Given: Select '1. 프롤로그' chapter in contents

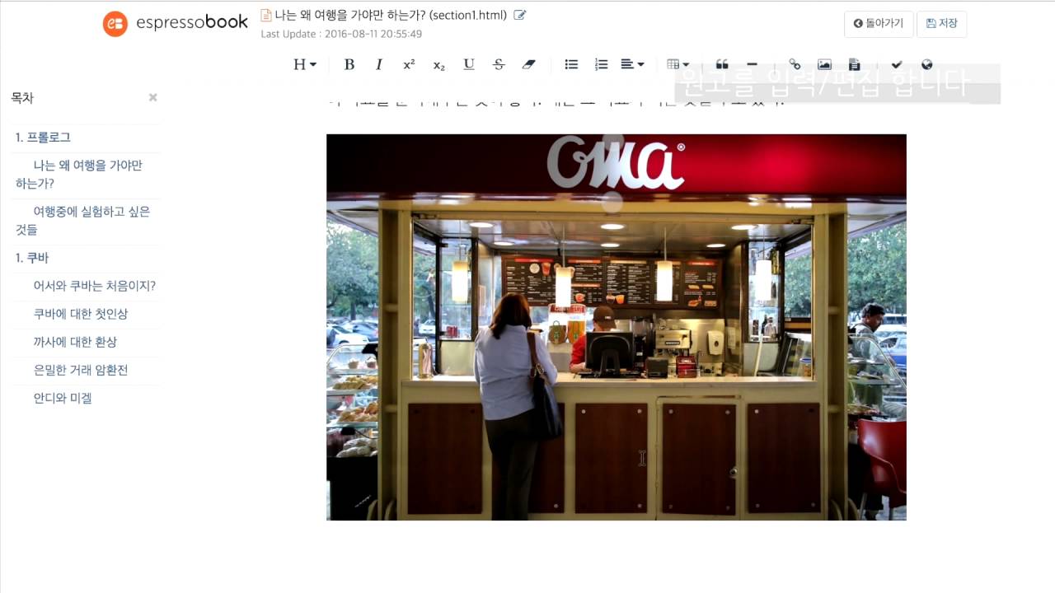Looking at the screenshot, I should tap(43, 138).
